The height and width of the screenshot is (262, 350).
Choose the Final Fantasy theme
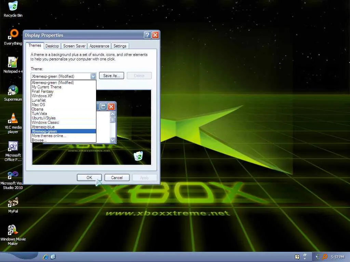(x=63, y=91)
